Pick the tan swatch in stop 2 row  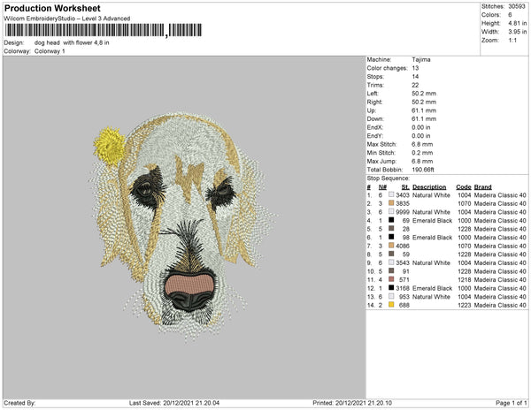[390, 204]
